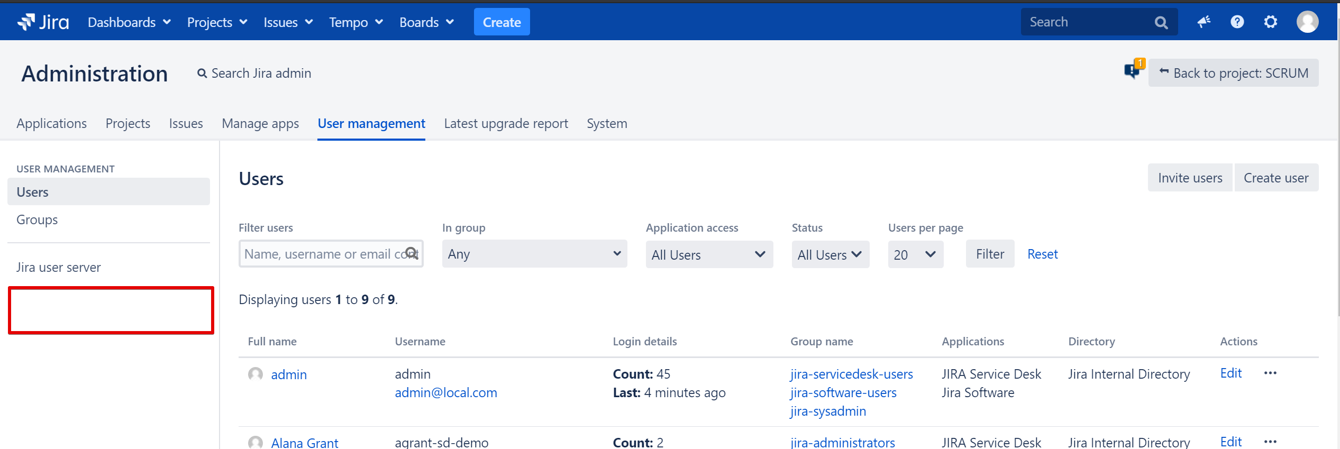The width and height of the screenshot is (1340, 449).
Task: Open the Latest upgrade report tab
Action: 506,123
